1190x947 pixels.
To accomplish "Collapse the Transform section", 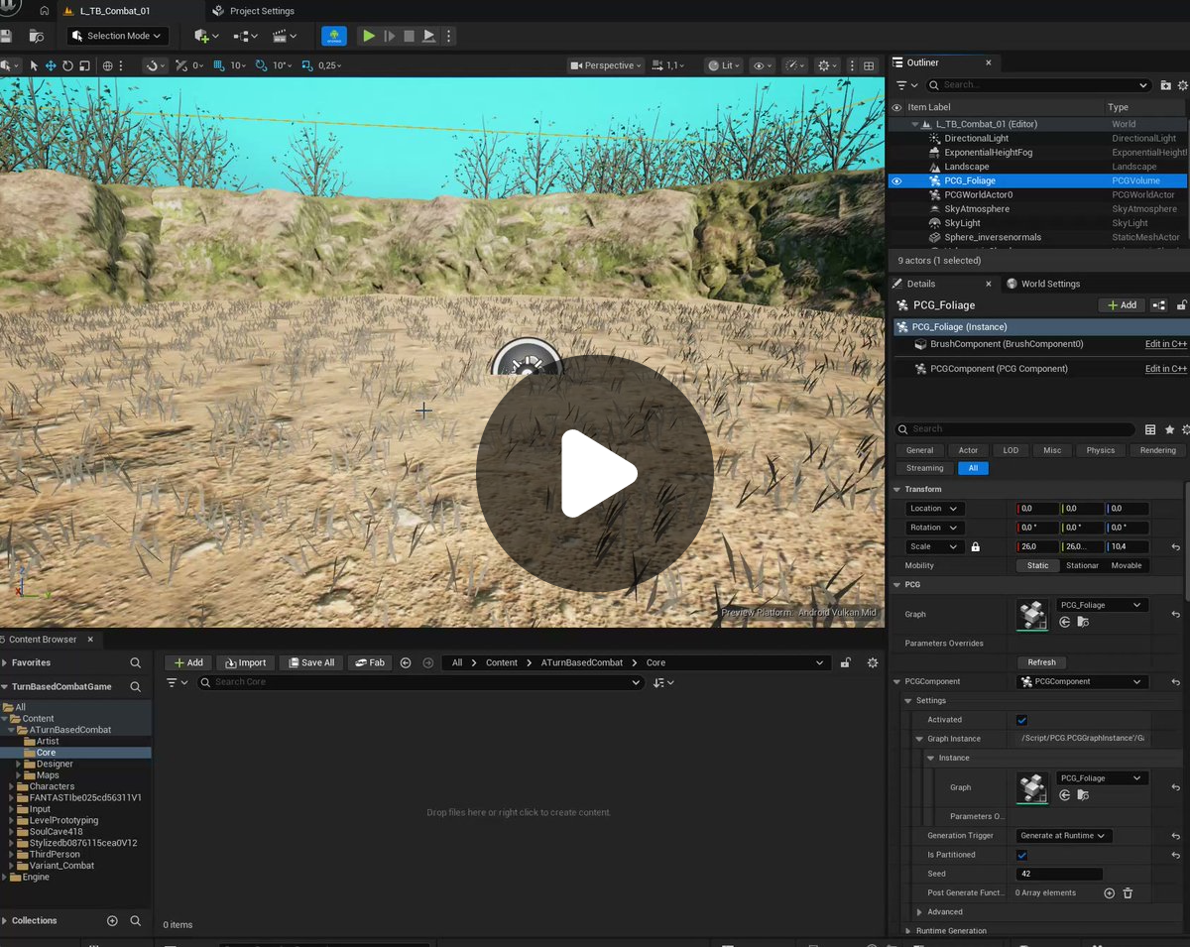I will pos(897,489).
